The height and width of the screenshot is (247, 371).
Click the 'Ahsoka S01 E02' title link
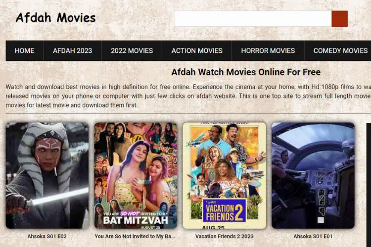click(47, 236)
